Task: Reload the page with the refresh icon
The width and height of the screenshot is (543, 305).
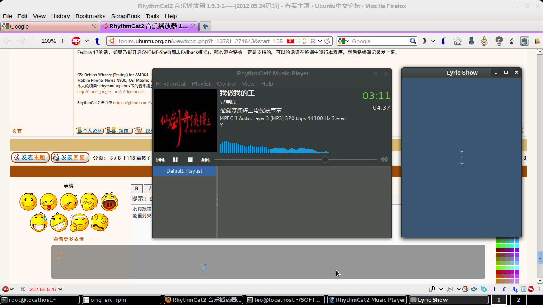Action: (x=328, y=41)
